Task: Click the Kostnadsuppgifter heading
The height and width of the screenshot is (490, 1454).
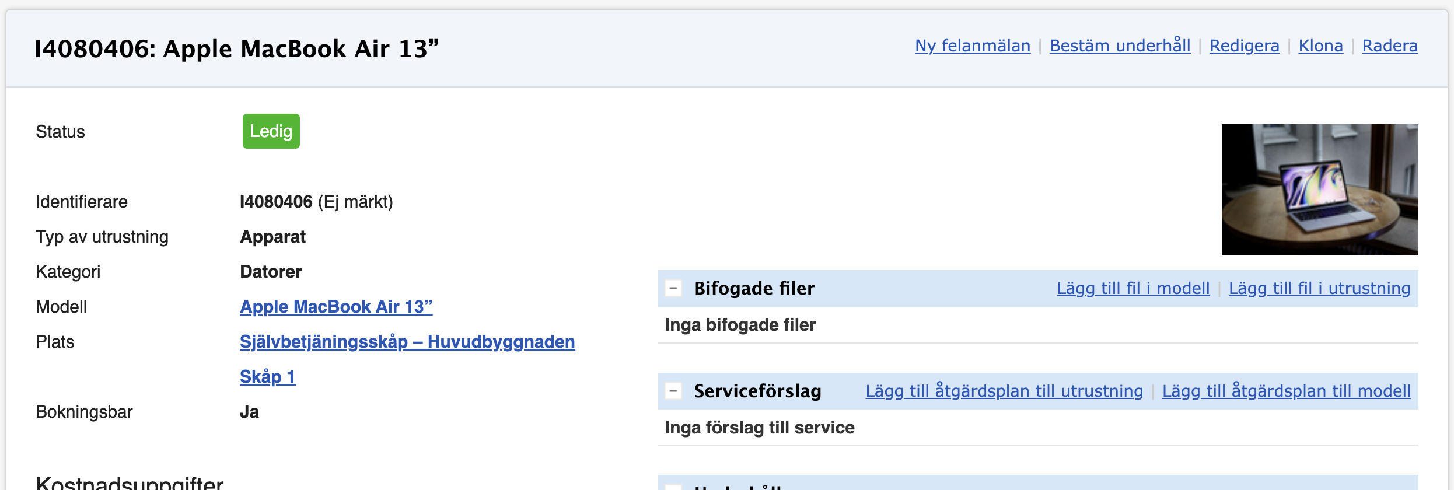Action: click(130, 483)
